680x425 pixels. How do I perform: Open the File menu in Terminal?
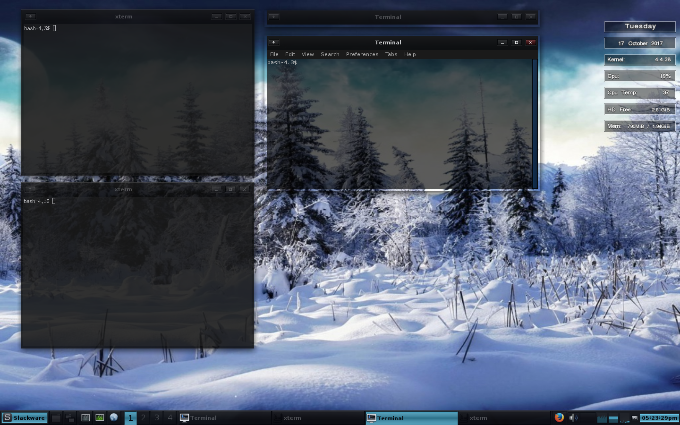coord(274,54)
